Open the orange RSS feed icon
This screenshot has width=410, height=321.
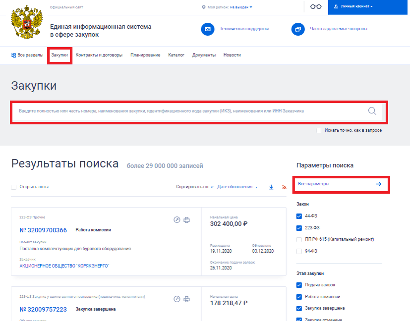pyautogui.click(x=284, y=187)
